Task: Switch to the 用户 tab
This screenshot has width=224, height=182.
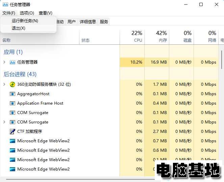Action: tap(71, 22)
